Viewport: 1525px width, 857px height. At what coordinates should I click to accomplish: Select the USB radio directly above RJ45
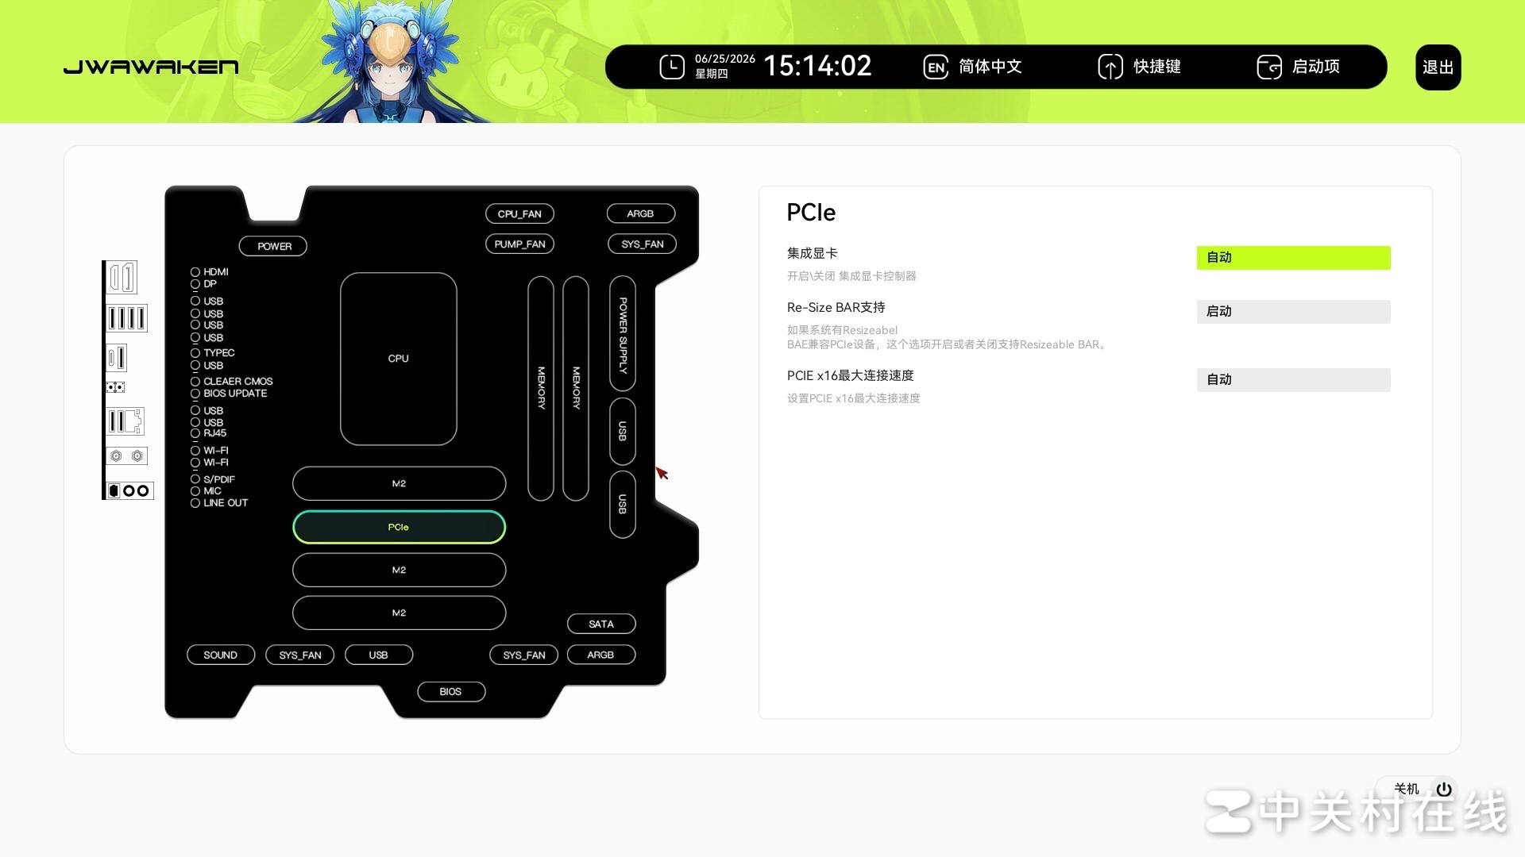[195, 423]
